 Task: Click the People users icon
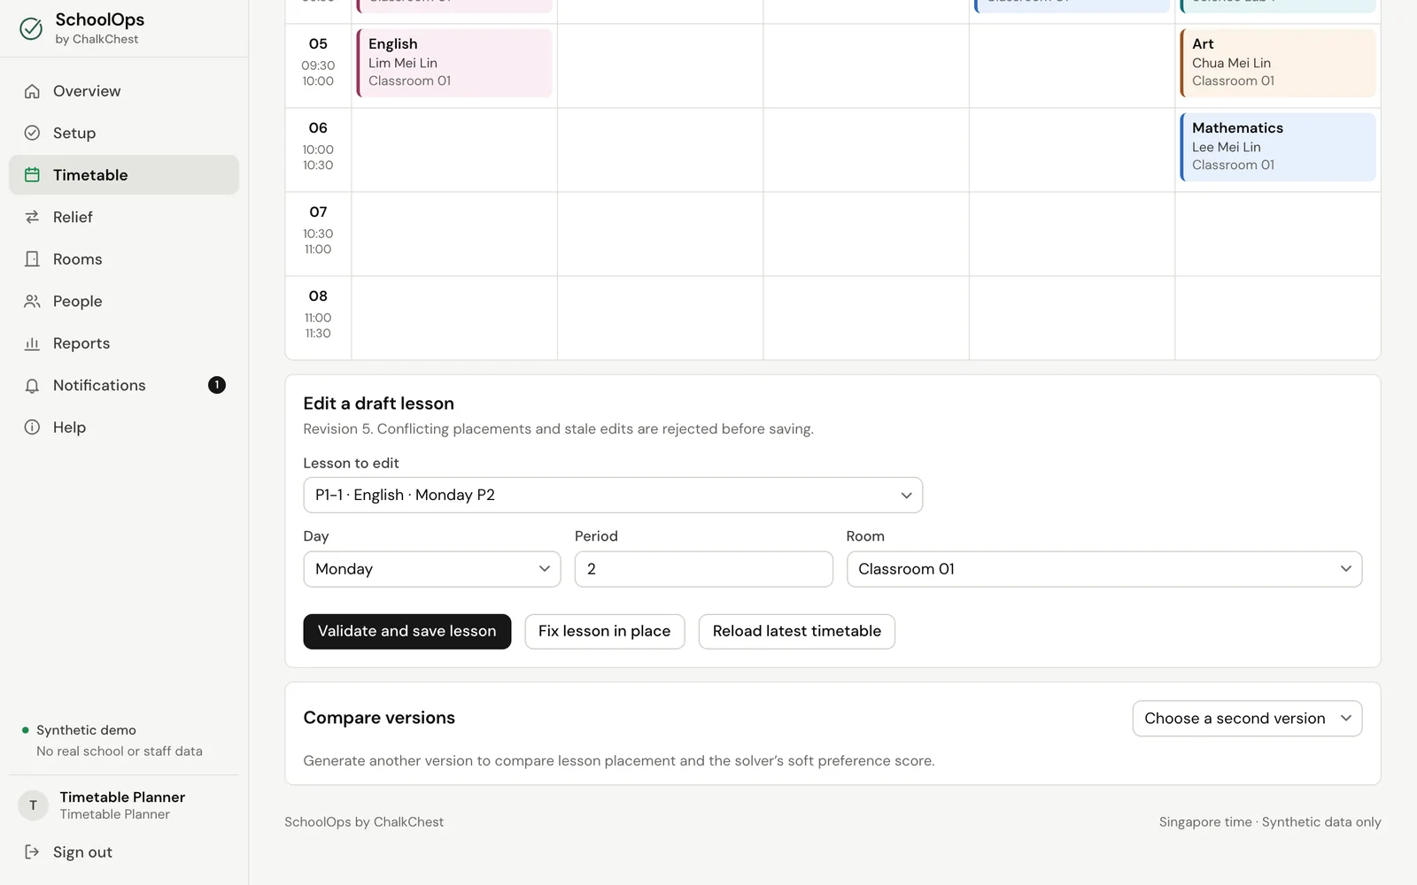(32, 301)
